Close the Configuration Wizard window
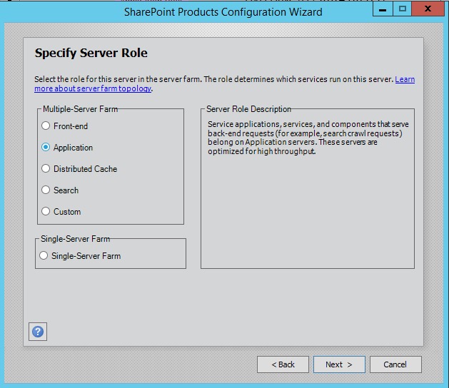This screenshot has width=449, height=388. tap(428, 9)
